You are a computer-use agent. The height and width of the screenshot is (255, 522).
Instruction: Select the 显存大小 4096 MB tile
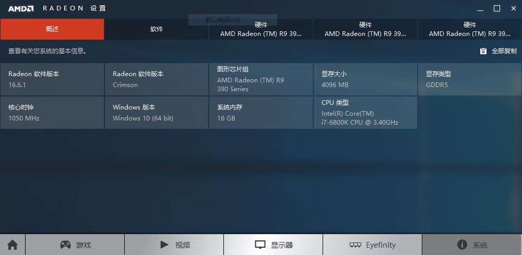point(365,79)
